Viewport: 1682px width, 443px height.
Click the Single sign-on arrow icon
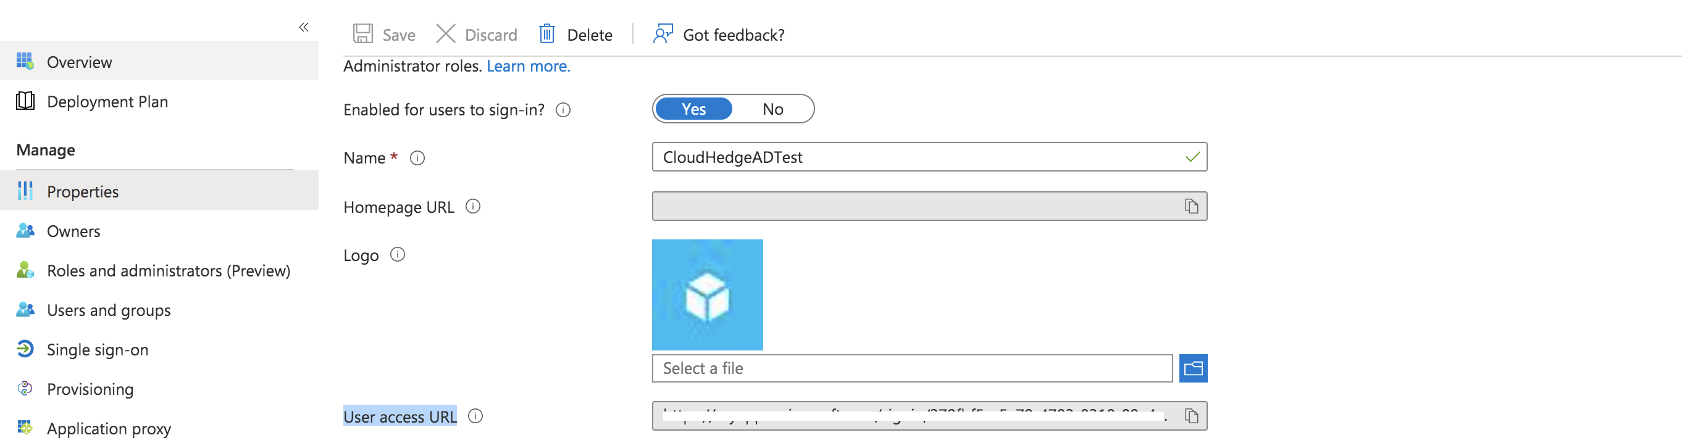coord(24,349)
